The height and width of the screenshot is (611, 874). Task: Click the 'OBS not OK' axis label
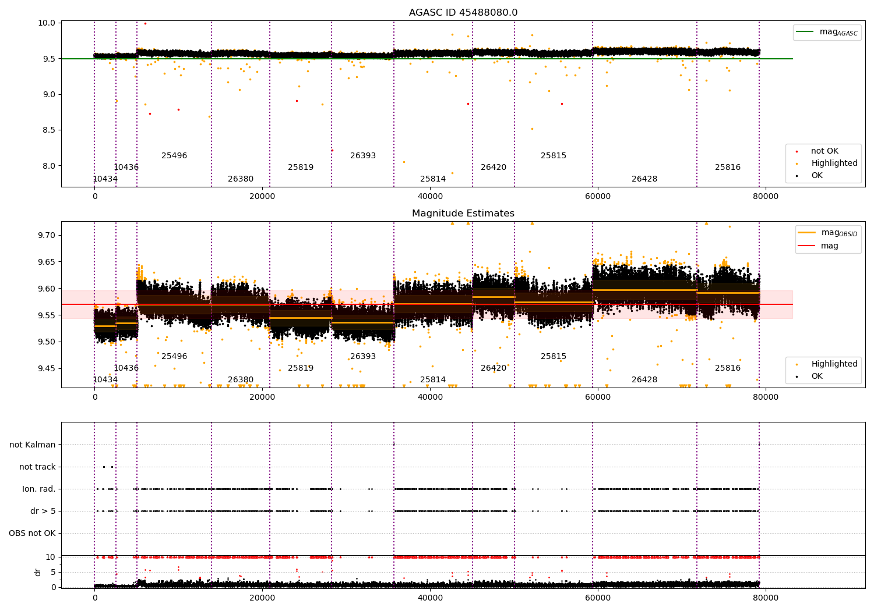[32, 534]
